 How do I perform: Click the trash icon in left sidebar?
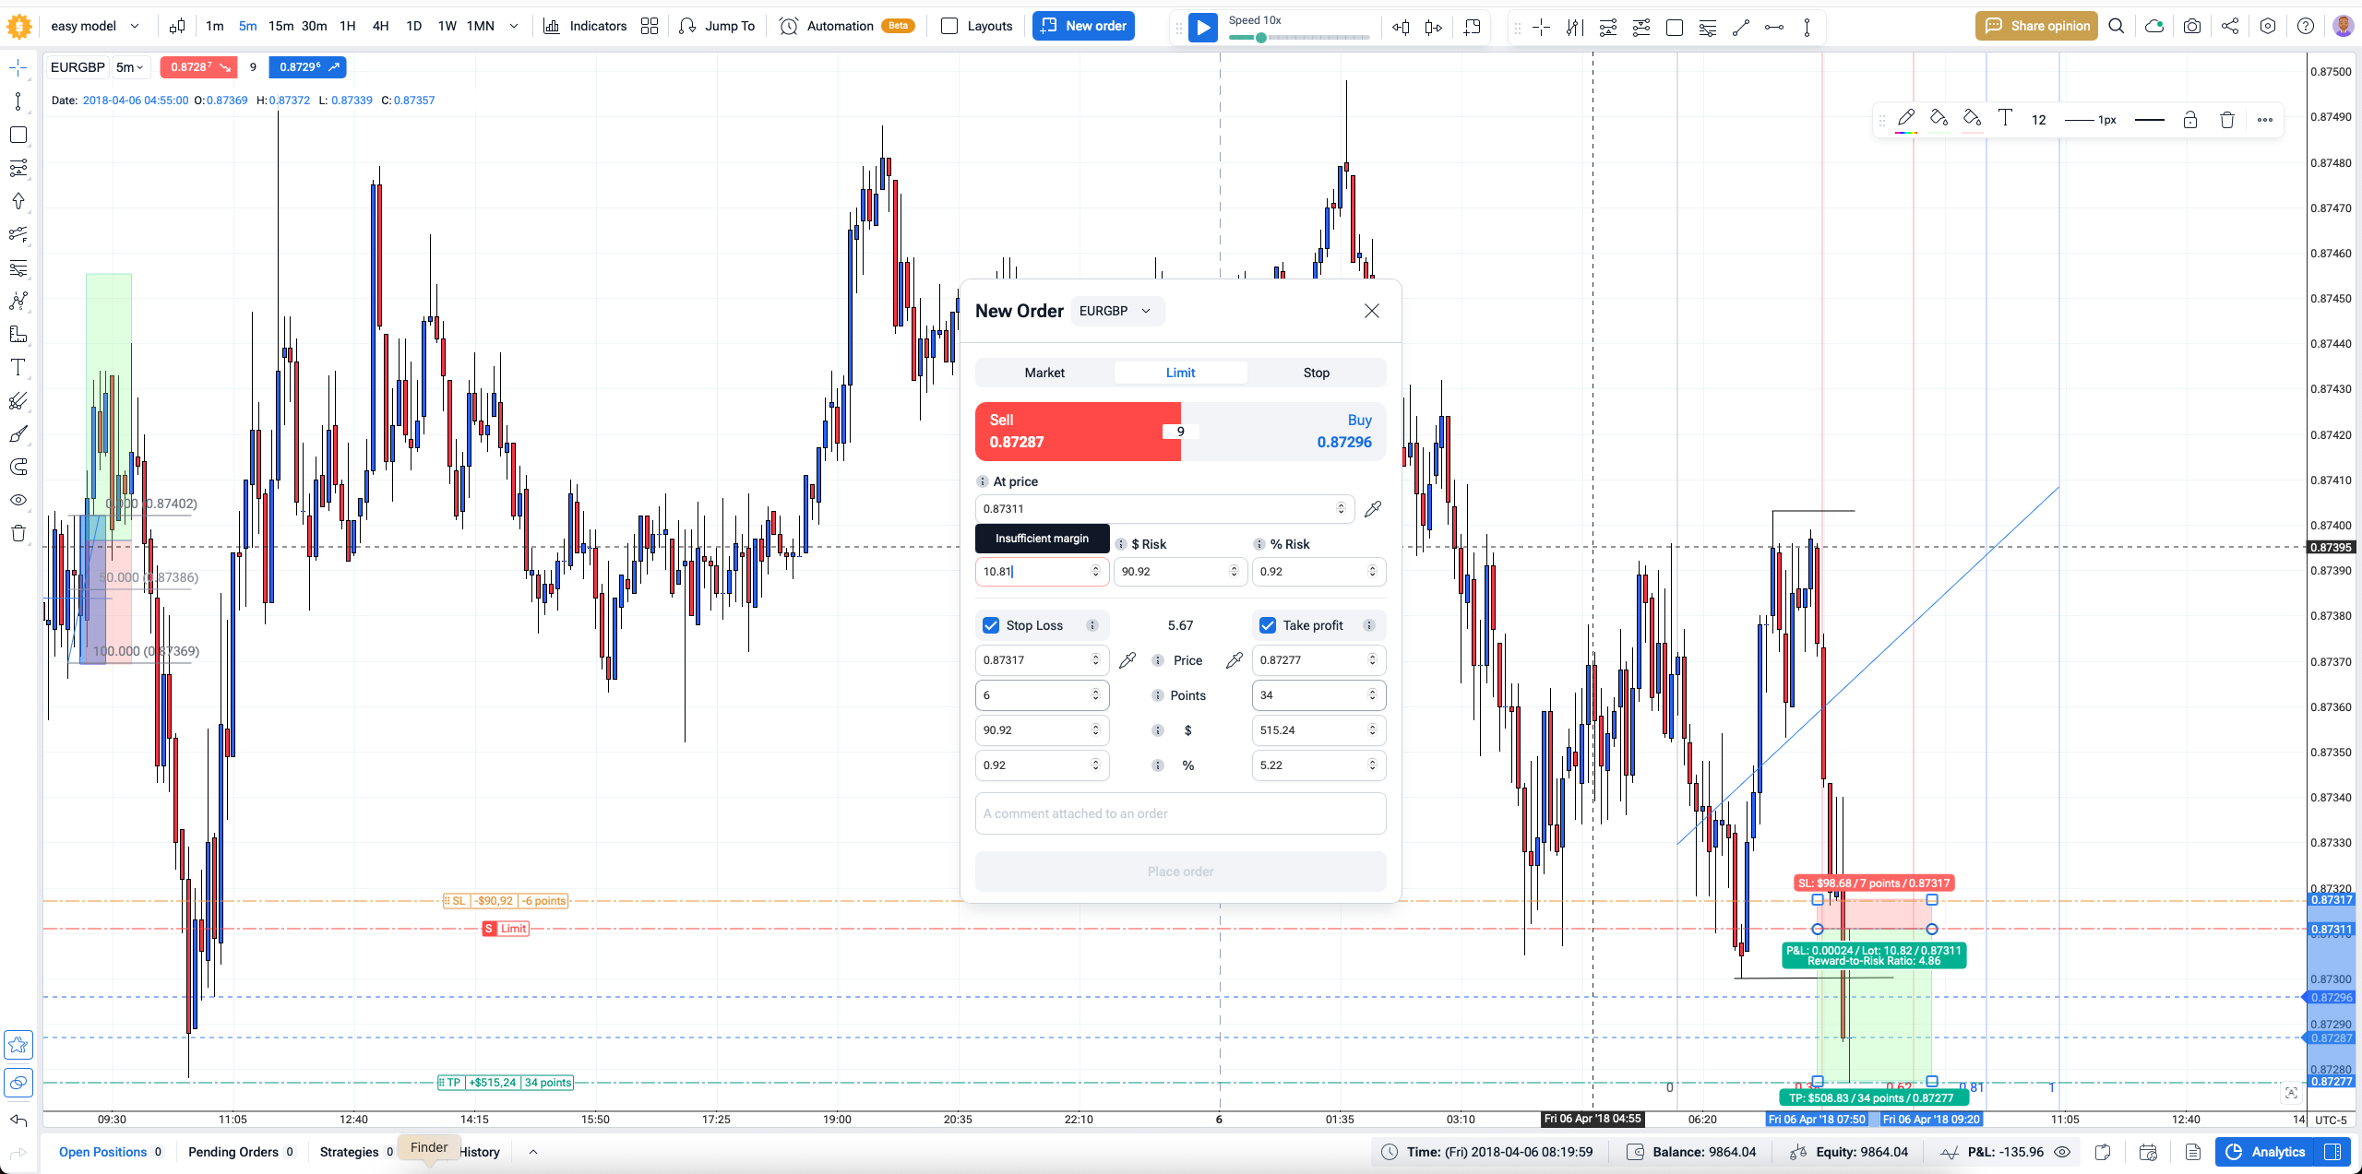(18, 533)
